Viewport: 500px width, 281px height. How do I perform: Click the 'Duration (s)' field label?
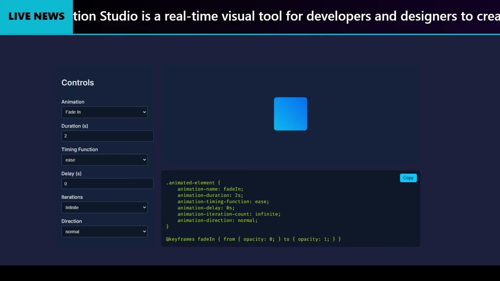point(75,126)
